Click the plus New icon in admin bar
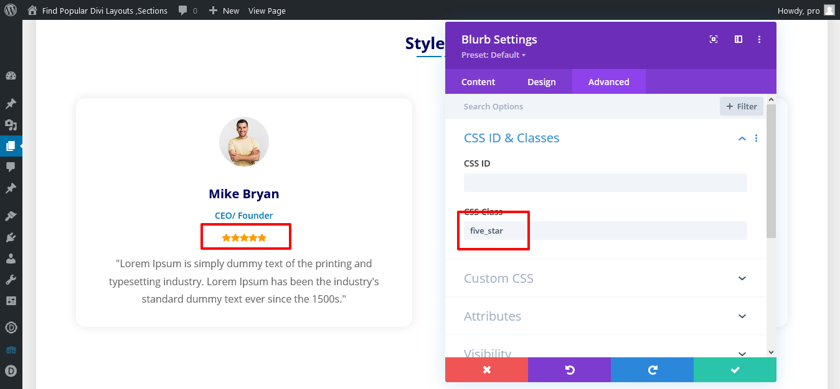840x389 pixels. point(213,11)
